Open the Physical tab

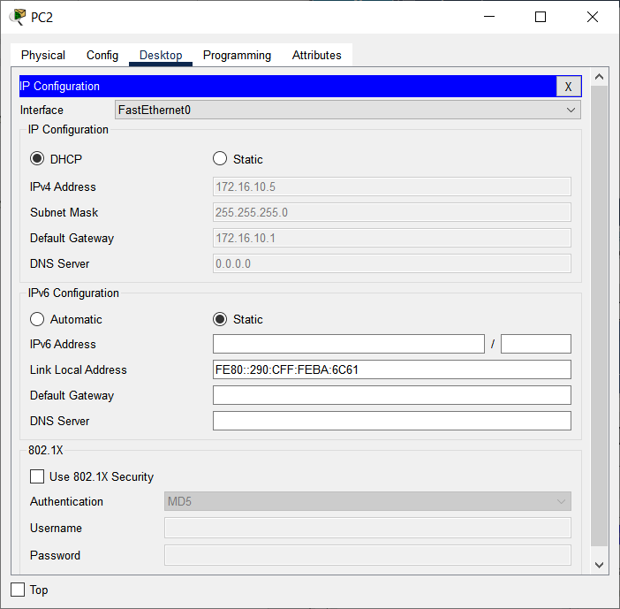tap(43, 55)
